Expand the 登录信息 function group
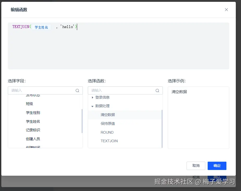This screenshot has width=241, height=191. [x=92, y=98]
